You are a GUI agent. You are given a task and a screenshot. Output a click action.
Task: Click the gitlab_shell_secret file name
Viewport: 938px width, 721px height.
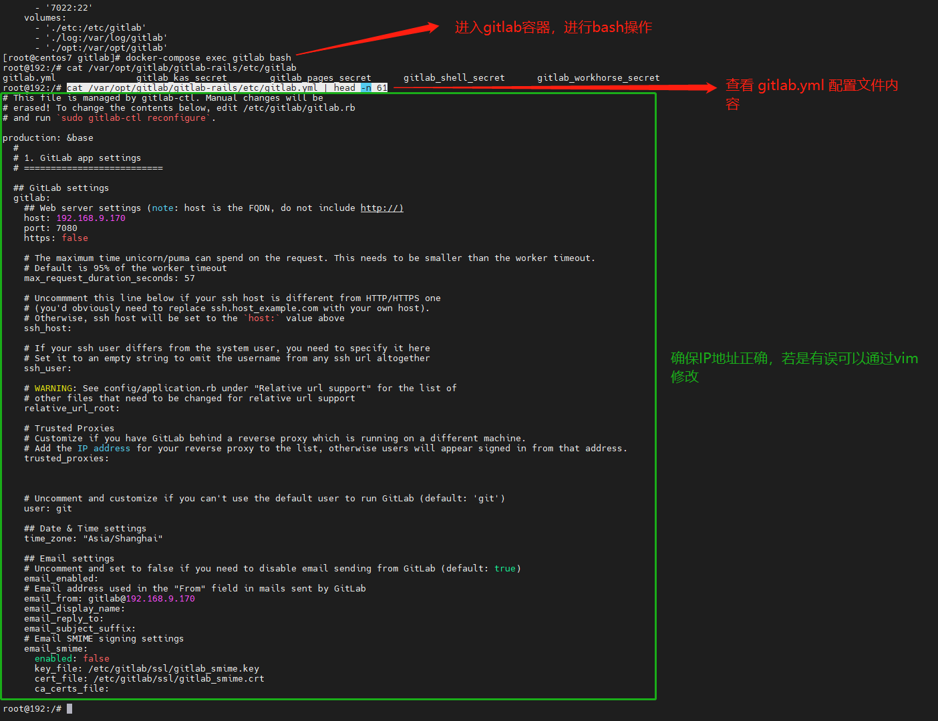click(x=454, y=78)
